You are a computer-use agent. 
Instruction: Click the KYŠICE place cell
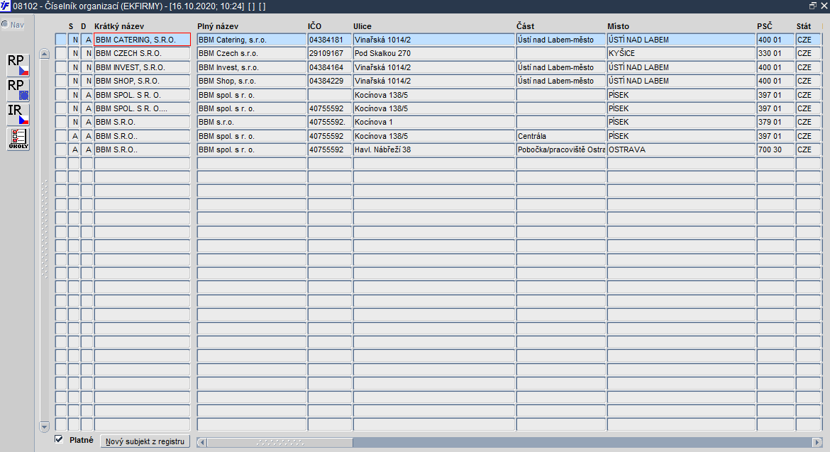pyautogui.click(x=681, y=53)
